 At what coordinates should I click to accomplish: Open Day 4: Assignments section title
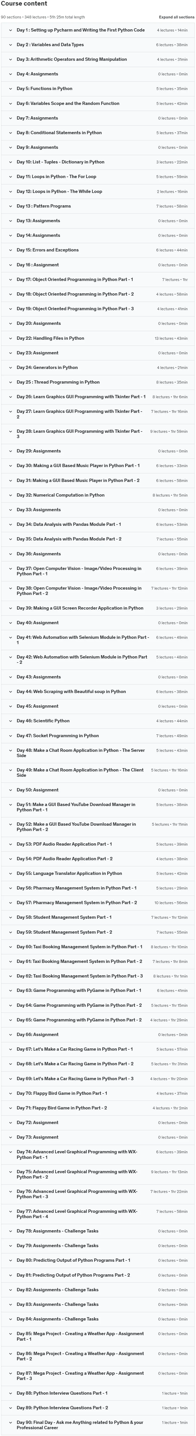click(37, 74)
